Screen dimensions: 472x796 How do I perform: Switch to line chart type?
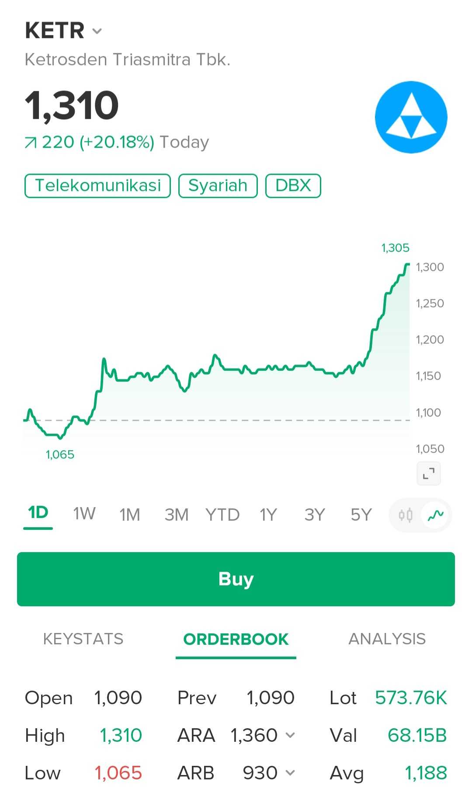point(436,515)
